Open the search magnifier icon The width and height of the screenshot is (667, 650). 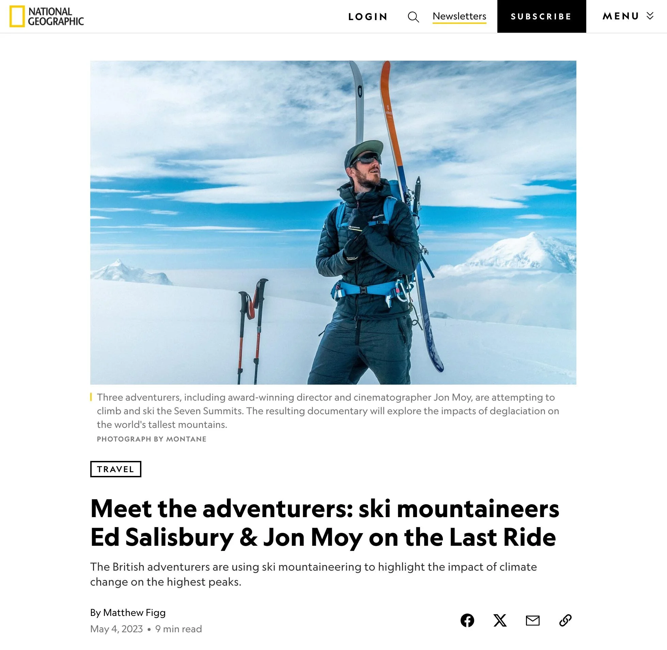click(413, 17)
